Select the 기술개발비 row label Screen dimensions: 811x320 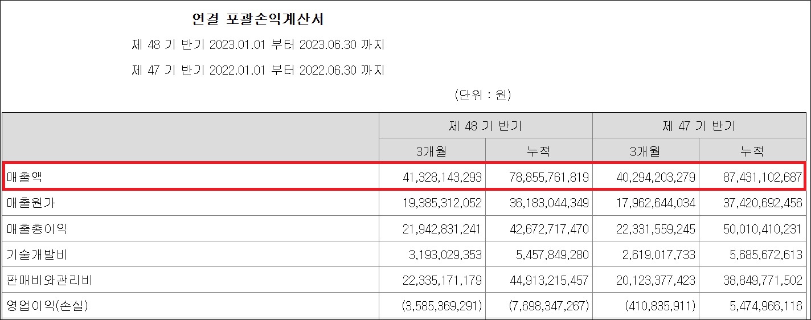pyautogui.click(x=37, y=254)
